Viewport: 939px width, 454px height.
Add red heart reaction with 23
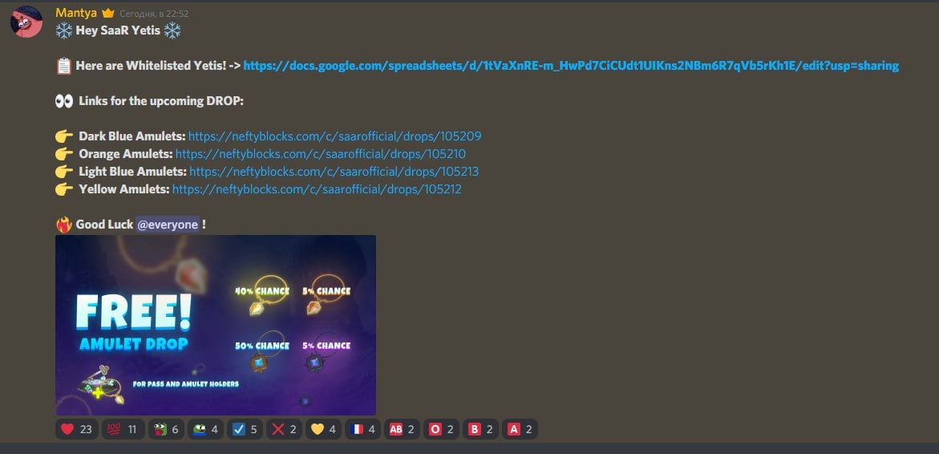tap(77, 429)
